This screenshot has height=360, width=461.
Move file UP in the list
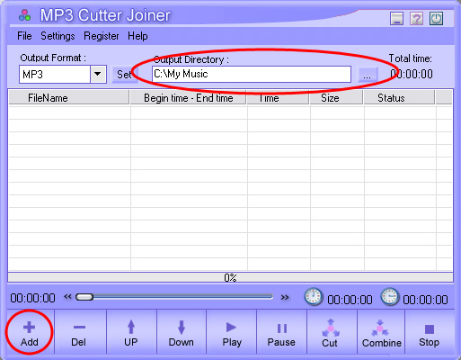click(131, 332)
